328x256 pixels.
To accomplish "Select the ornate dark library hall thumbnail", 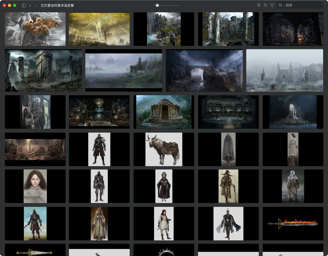I will 99,112.
